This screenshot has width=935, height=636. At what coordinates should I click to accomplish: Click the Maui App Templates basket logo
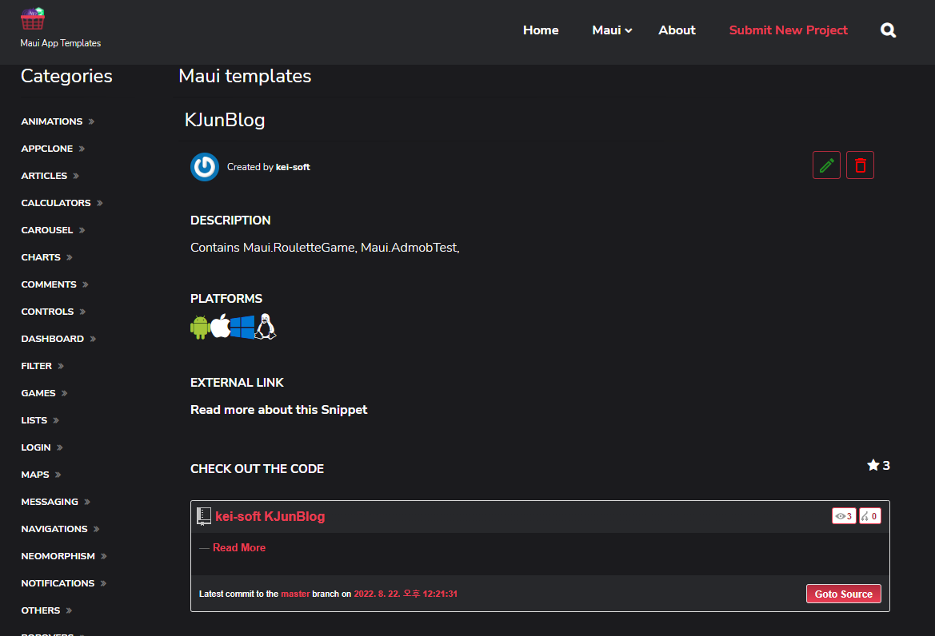tap(32, 19)
